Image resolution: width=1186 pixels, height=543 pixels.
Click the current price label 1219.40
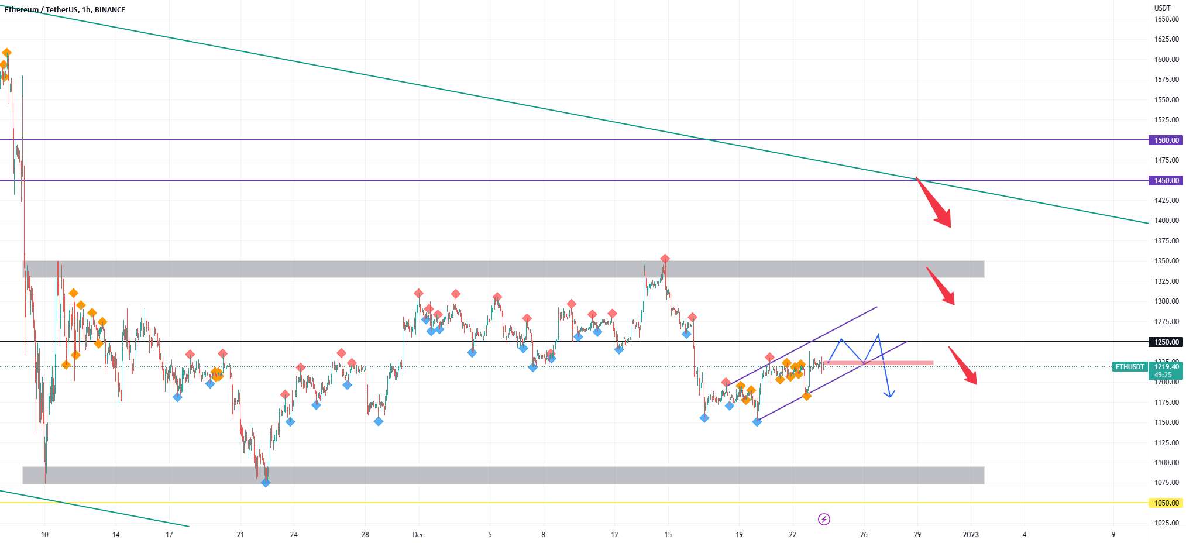click(1167, 367)
